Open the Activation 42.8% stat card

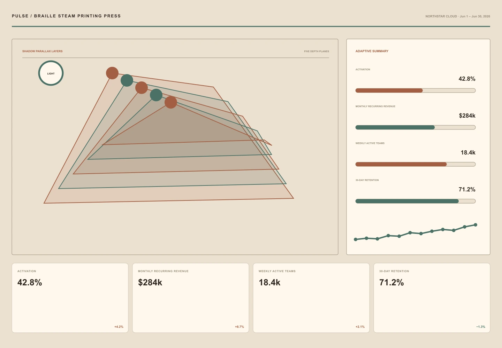pyautogui.click(x=70, y=298)
